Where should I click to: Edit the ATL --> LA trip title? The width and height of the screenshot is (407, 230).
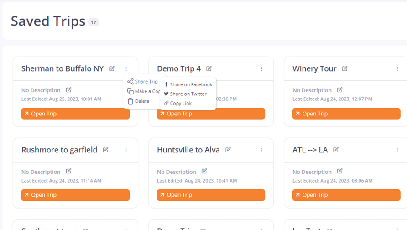click(x=336, y=150)
